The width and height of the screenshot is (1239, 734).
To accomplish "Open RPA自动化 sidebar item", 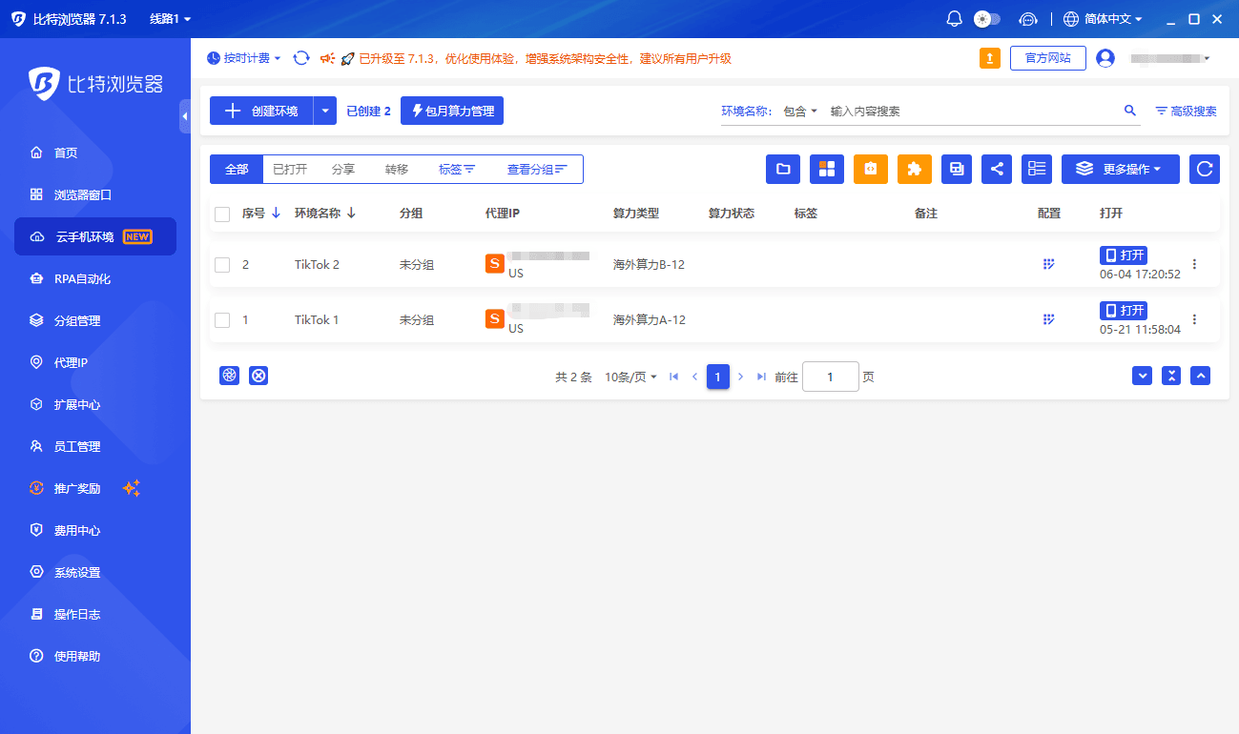I will pos(95,278).
